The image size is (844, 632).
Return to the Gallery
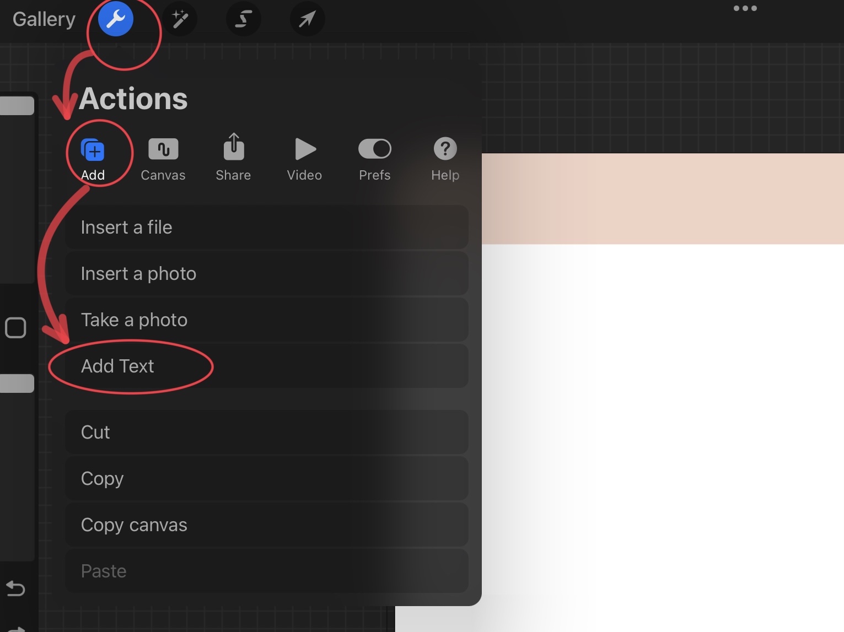(x=44, y=19)
